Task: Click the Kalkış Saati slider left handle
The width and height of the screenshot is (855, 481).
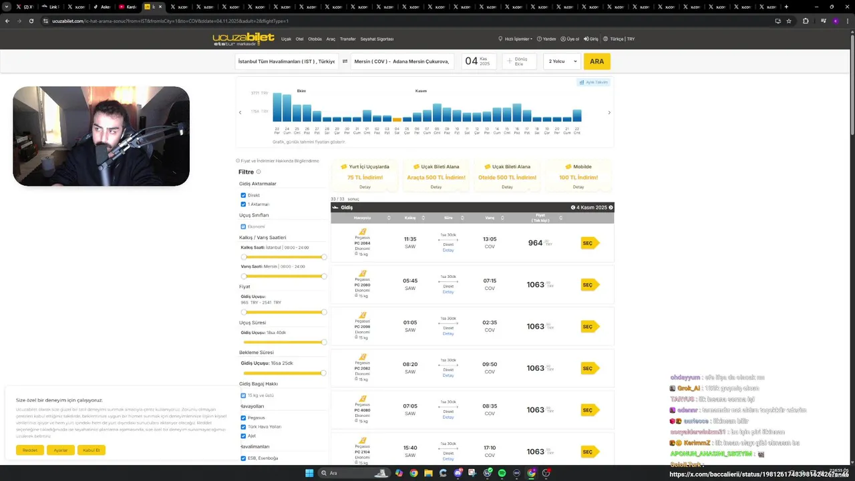Action: coord(244,257)
